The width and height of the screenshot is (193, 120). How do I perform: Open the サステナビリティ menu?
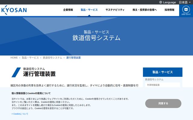115,10
